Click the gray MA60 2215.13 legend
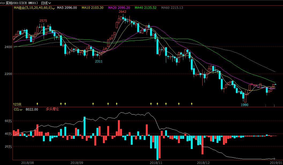 (x=172, y=8)
